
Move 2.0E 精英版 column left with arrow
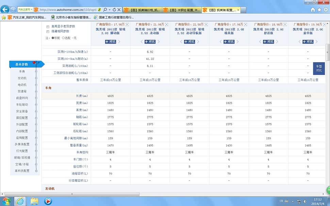[220, 41]
